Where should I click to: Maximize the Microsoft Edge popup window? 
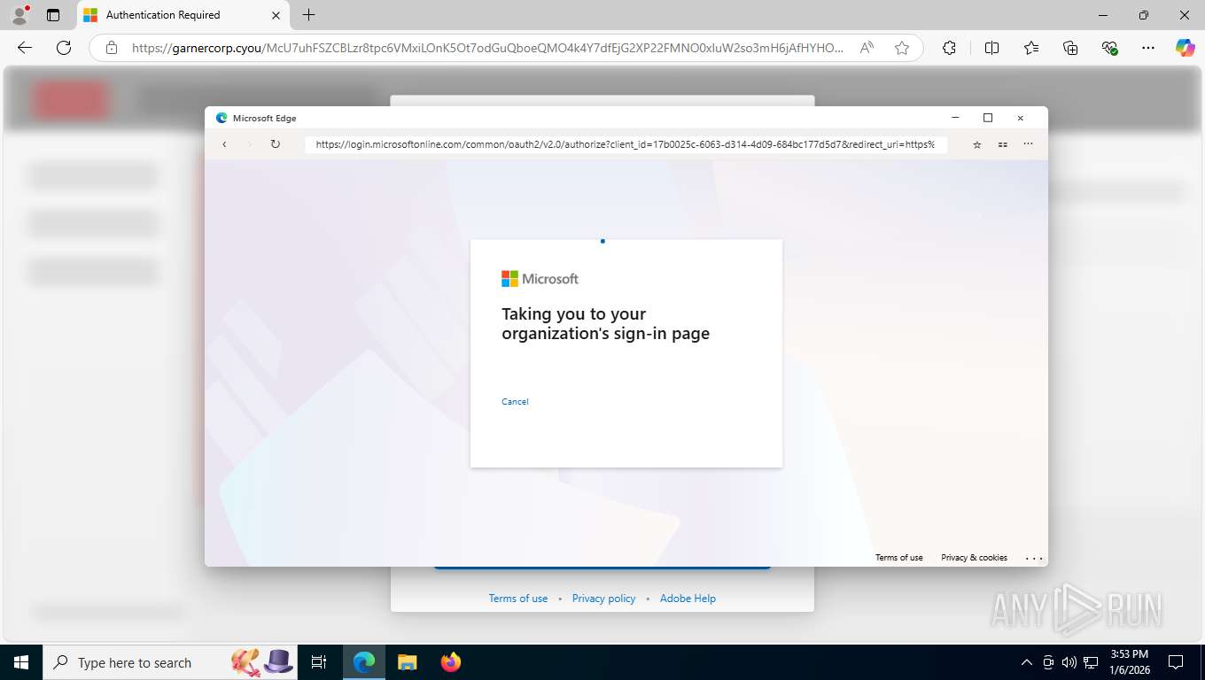coord(988,118)
